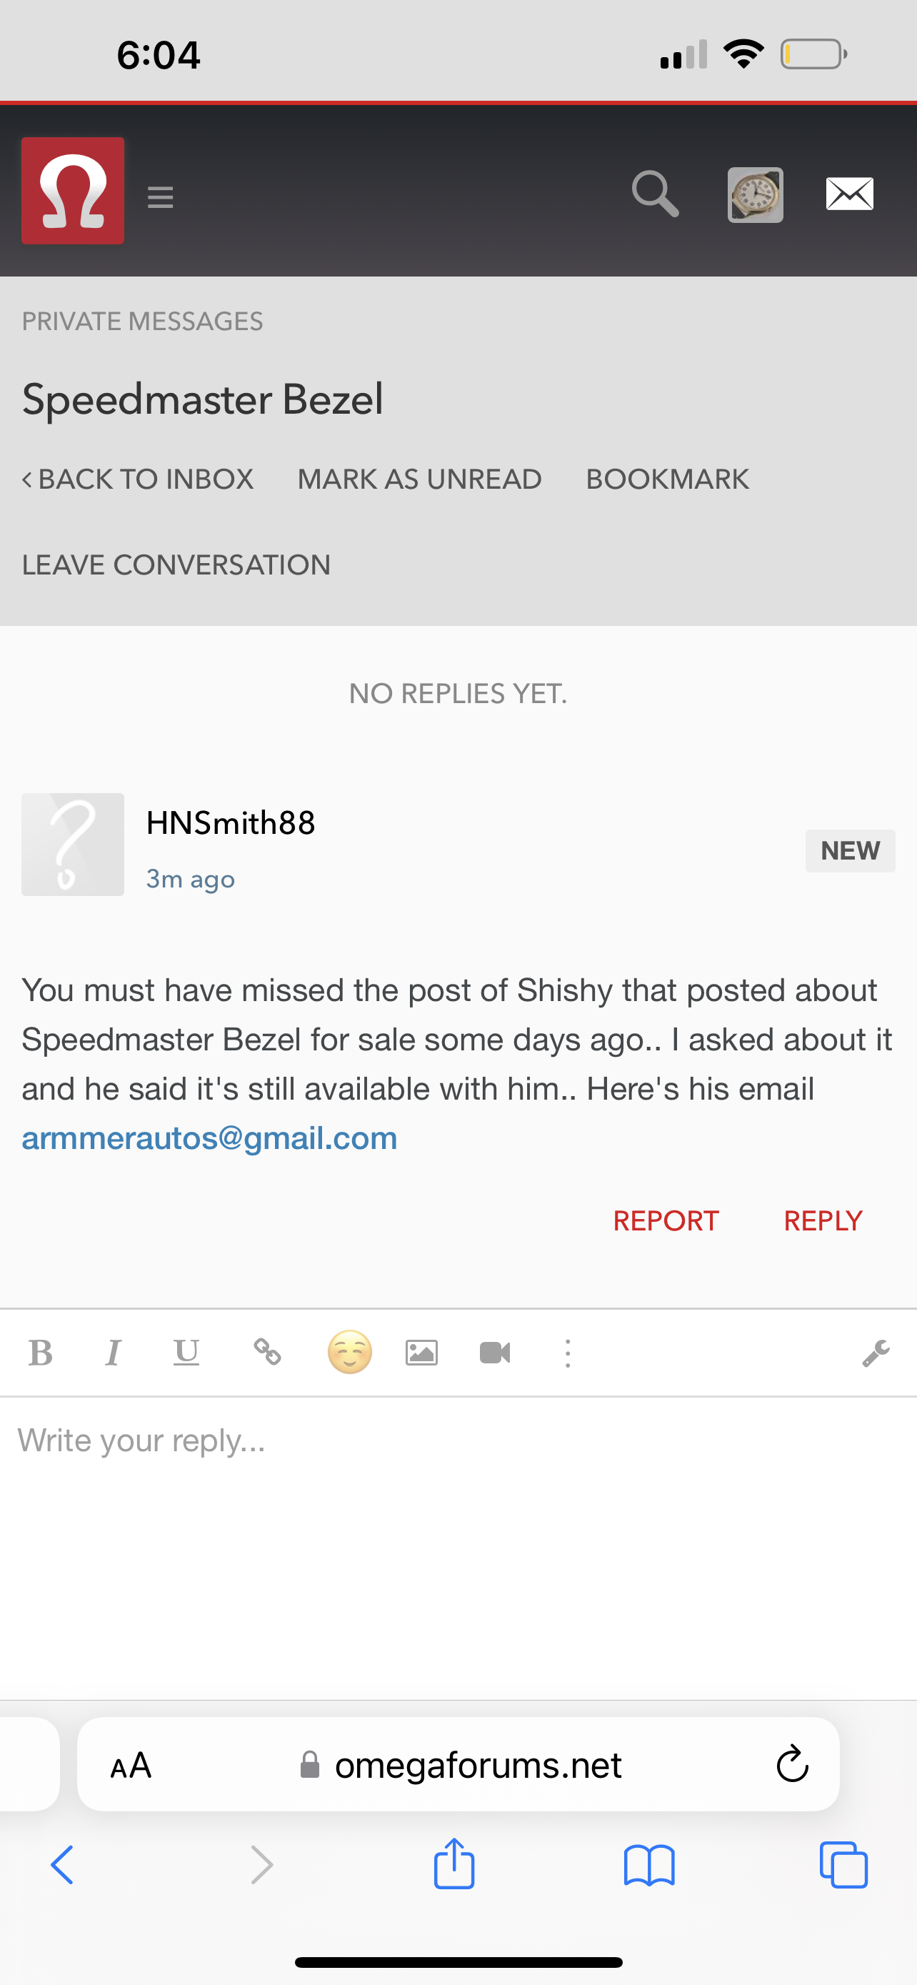Toggle italic formatting in editor
Viewport: 917px width, 1985px height.
[x=113, y=1353]
